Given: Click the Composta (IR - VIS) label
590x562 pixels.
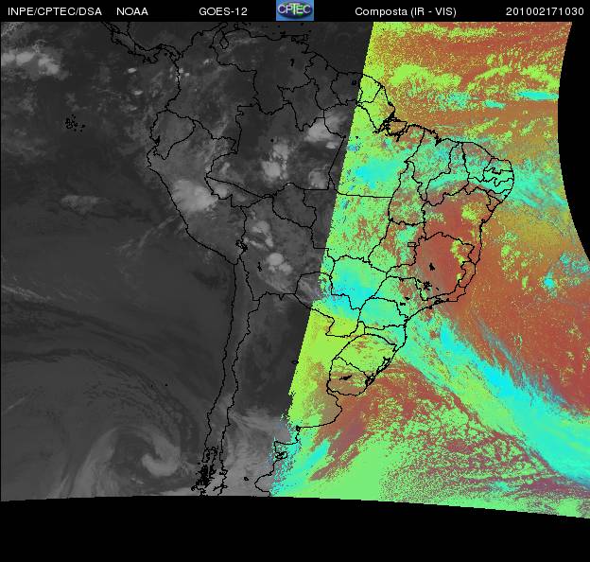Looking at the screenshot, I should point(406,11).
